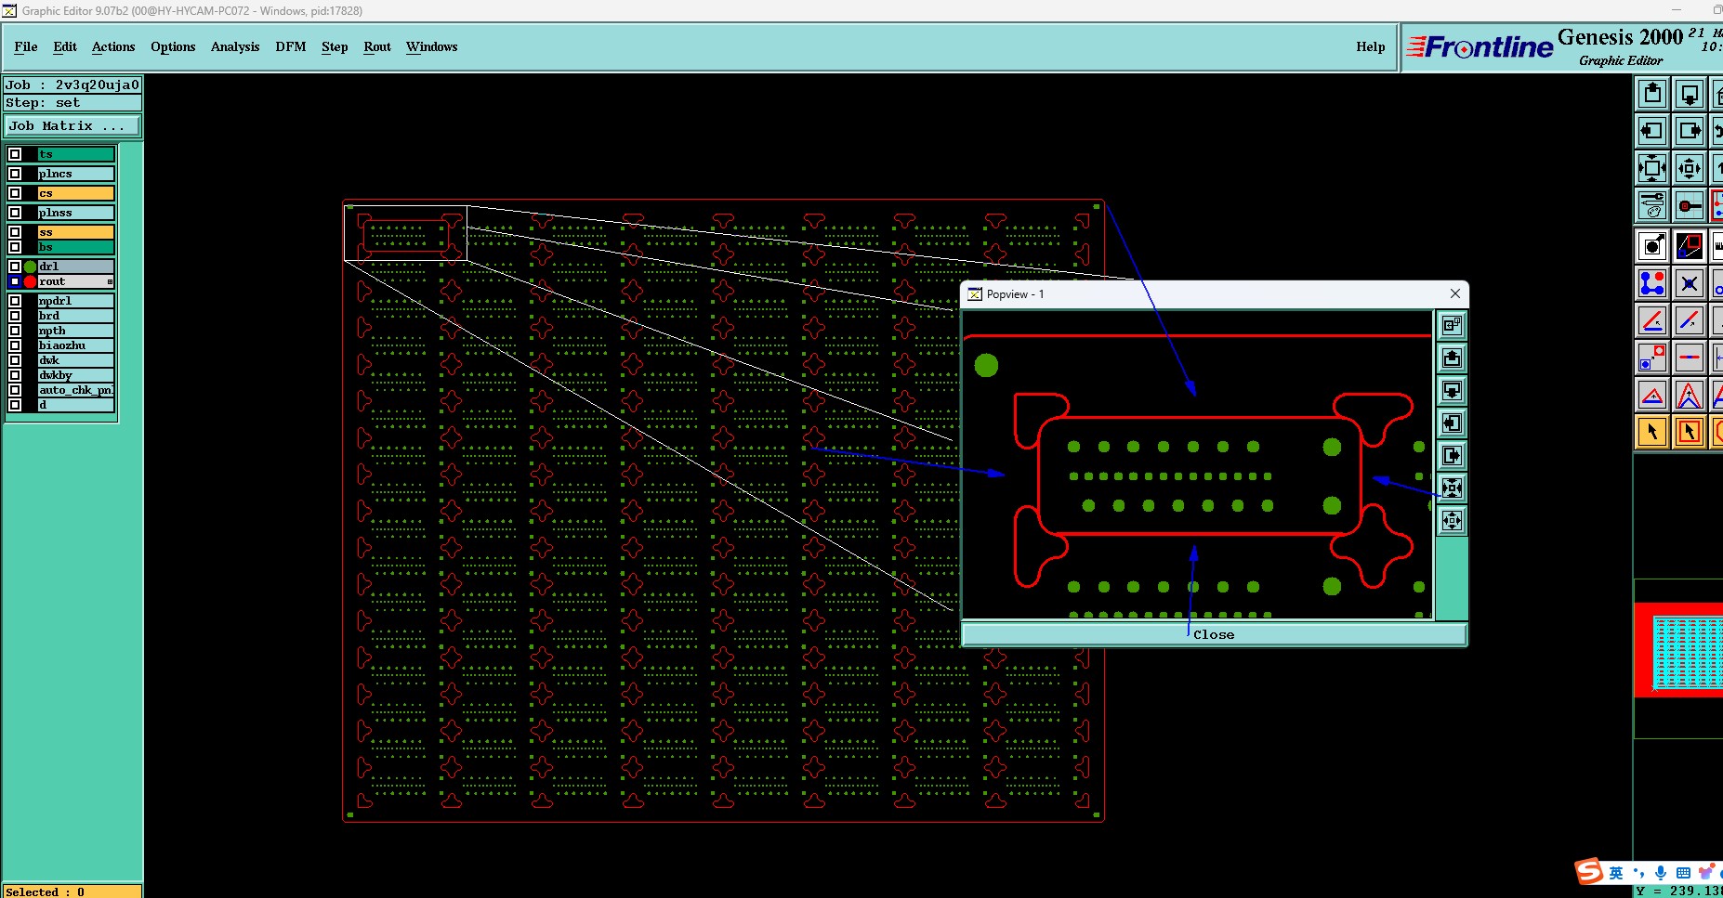Open the Rout menu
The height and width of the screenshot is (898, 1723).
tap(377, 46)
